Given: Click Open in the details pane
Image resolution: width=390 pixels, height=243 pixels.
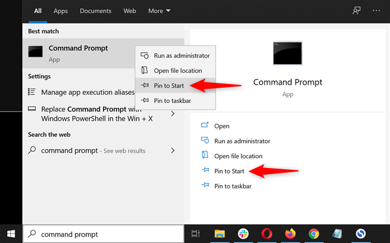Looking at the screenshot, I should (221, 126).
